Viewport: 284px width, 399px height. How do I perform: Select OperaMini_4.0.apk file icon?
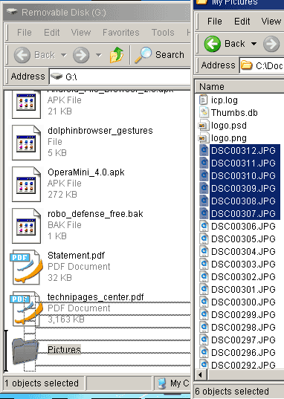pyautogui.click(x=26, y=184)
